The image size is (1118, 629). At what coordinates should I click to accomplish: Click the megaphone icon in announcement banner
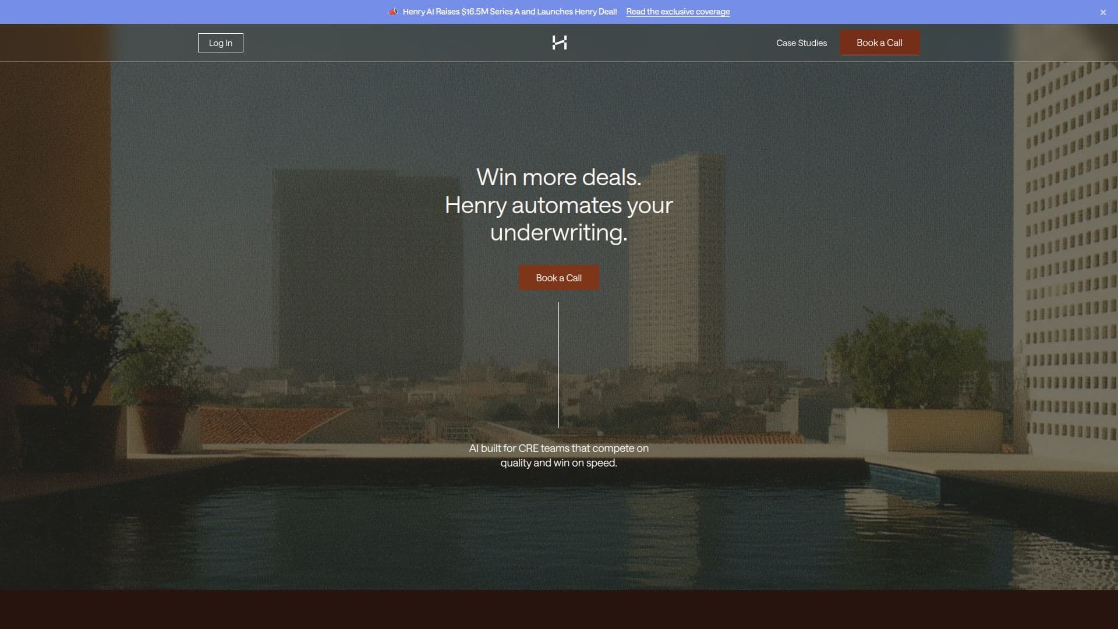pyautogui.click(x=393, y=12)
